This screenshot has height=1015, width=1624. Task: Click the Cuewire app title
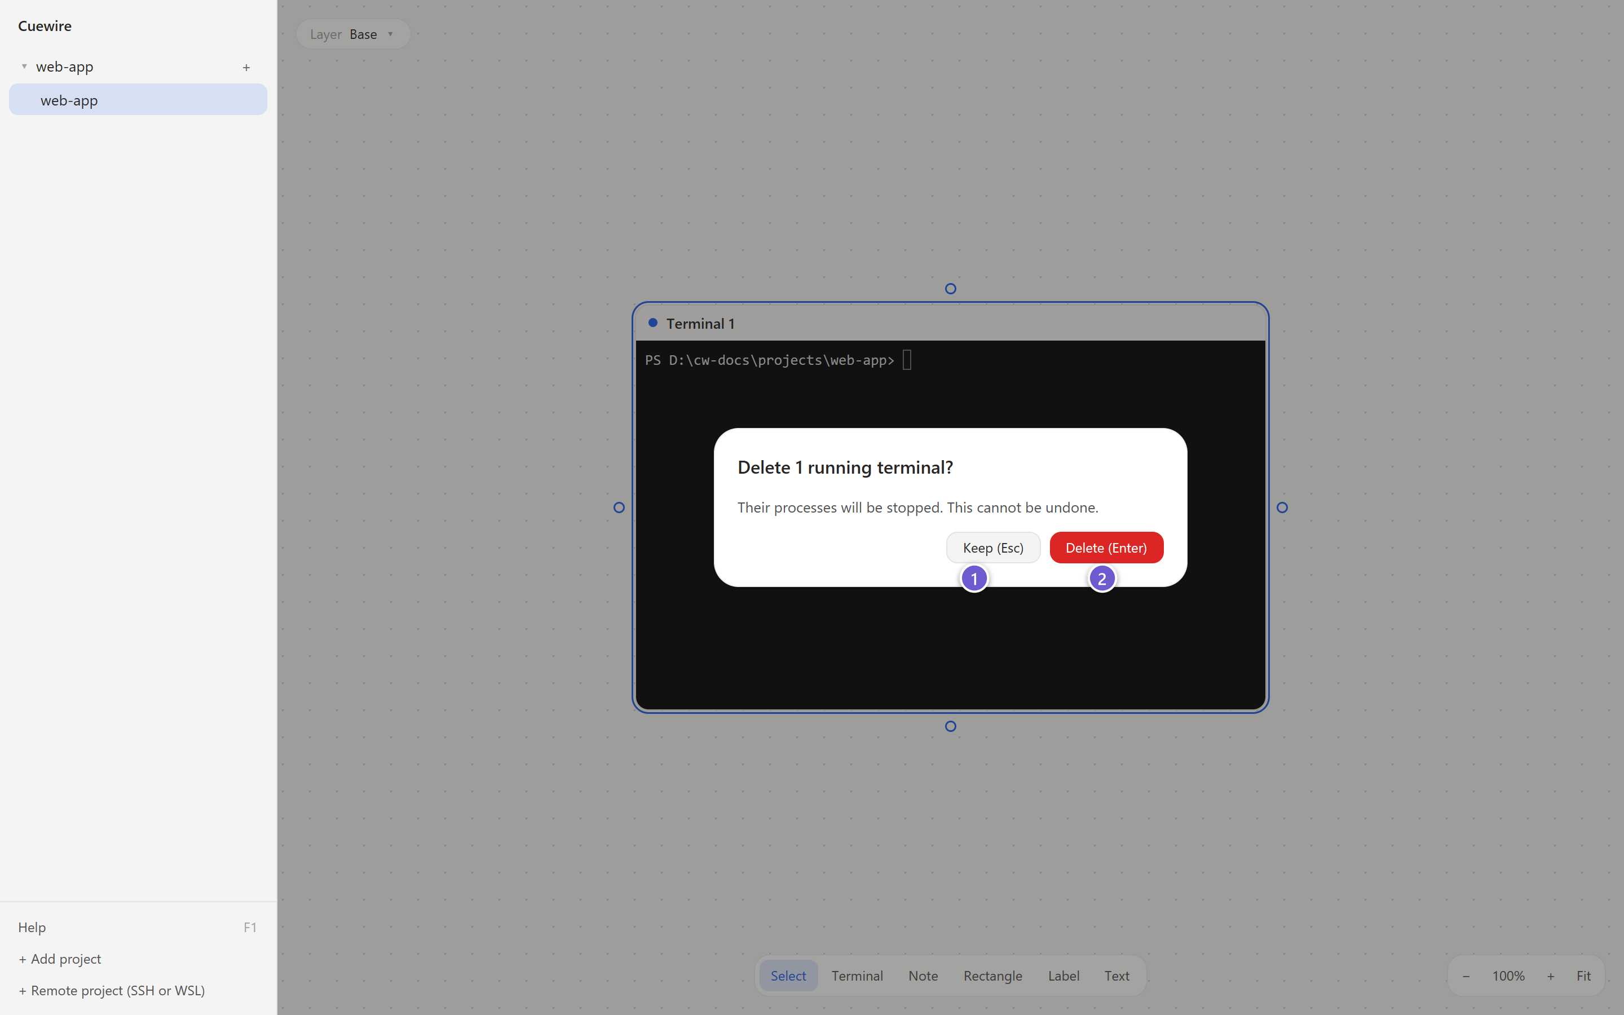click(x=45, y=25)
